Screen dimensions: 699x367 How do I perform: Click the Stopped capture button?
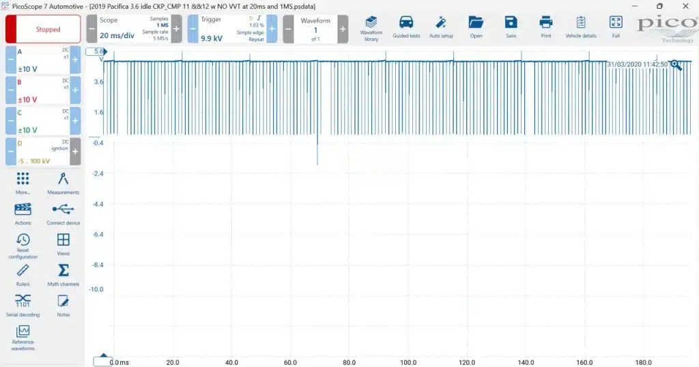[x=43, y=29]
